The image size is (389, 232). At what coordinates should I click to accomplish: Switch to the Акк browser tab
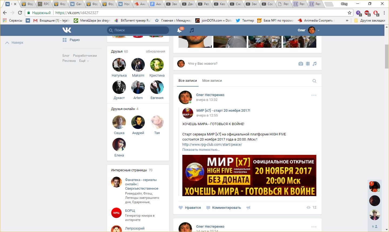click(x=156, y=4)
